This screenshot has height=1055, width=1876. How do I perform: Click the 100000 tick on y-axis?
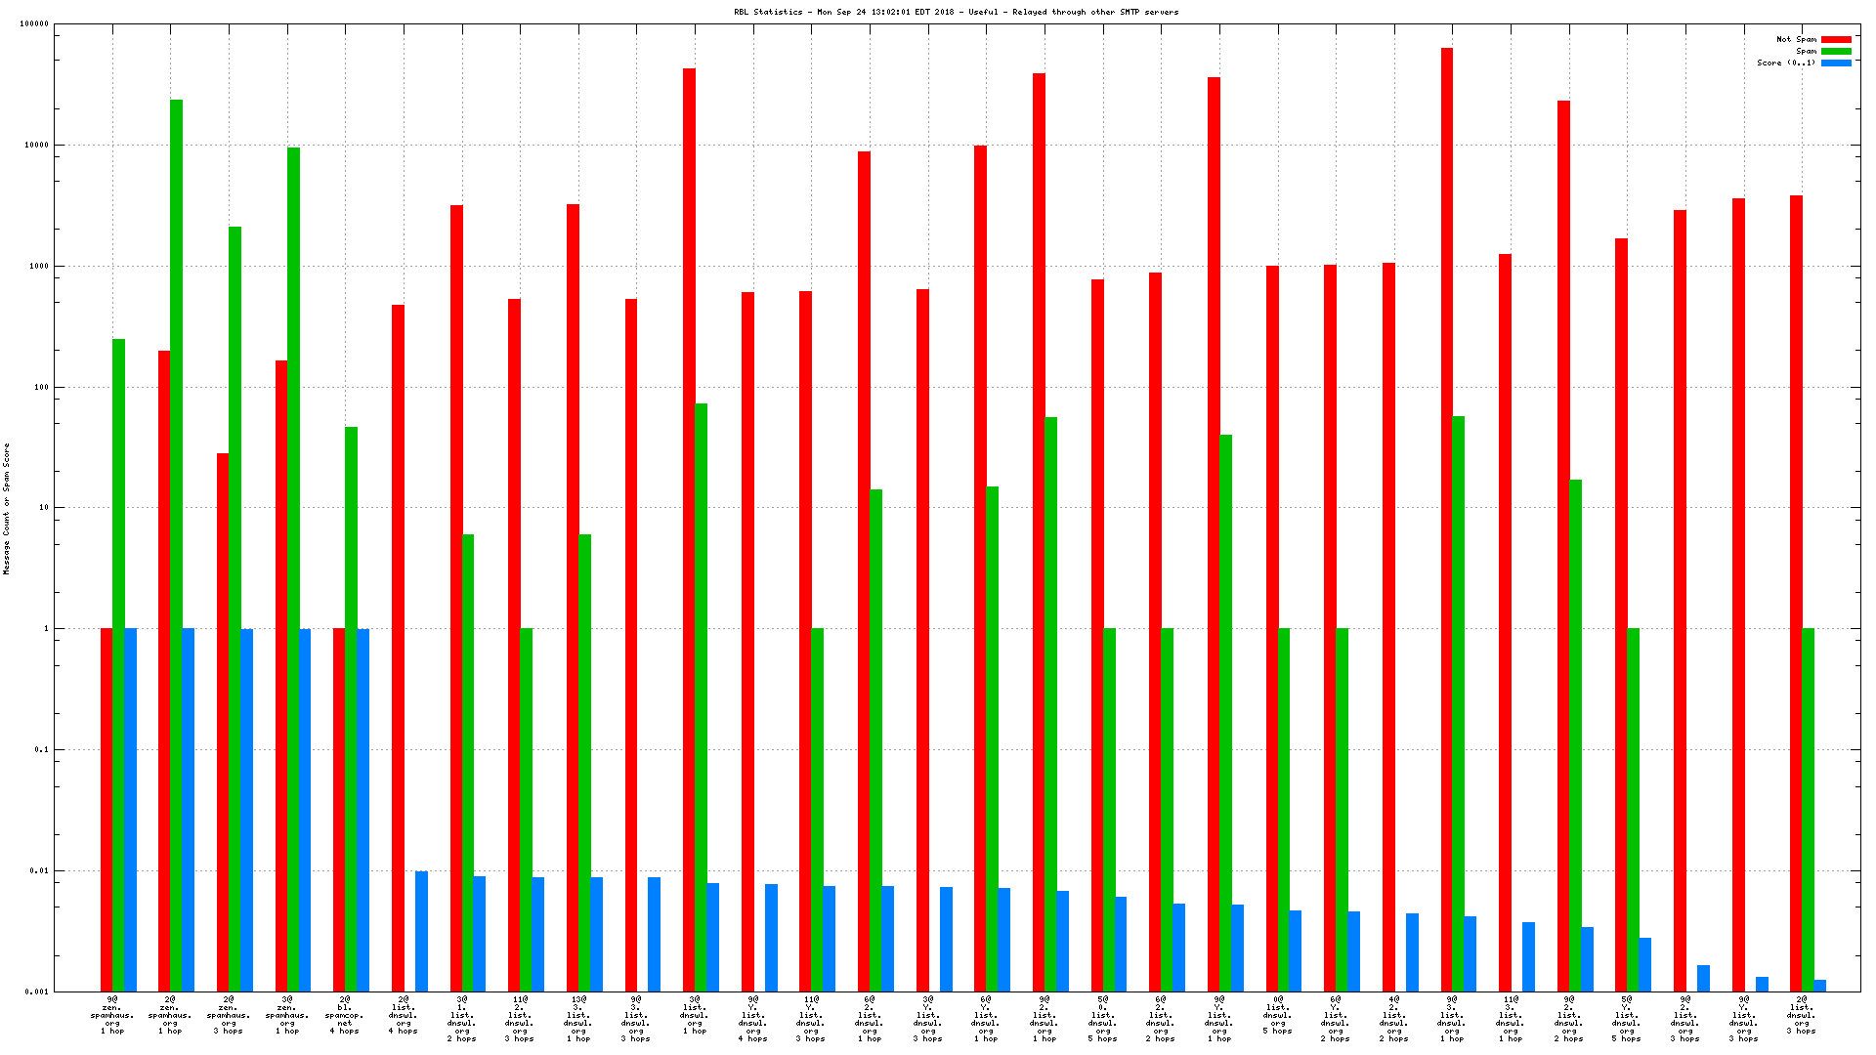pos(33,24)
